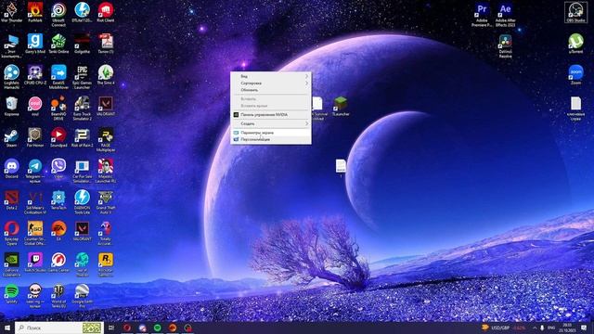
Task: Select the Riot Client desktop icon
Action: 105,12
